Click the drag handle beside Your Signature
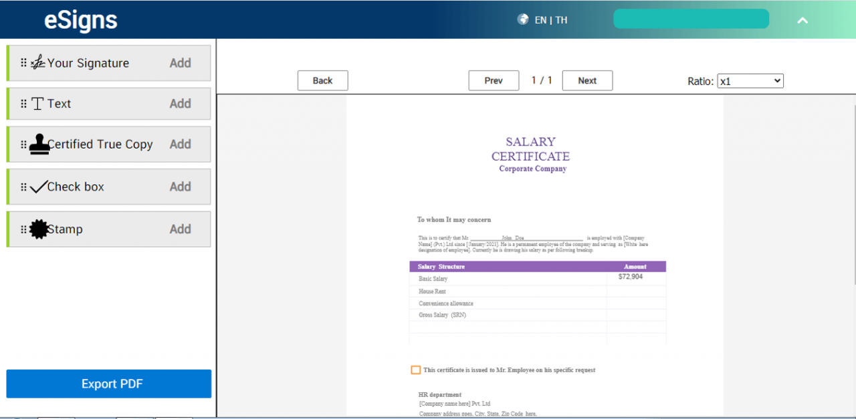Viewport: 856px width, 419px height. pos(24,62)
